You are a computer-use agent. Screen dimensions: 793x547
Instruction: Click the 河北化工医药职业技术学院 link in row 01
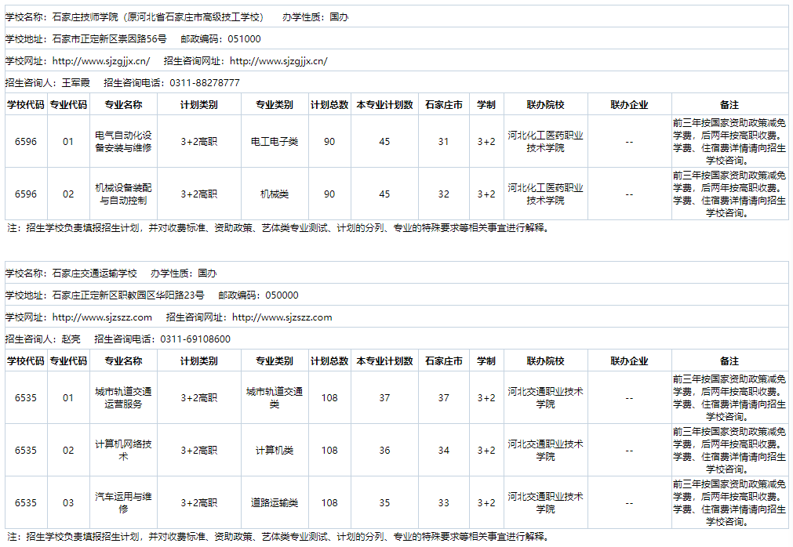(545, 141)
